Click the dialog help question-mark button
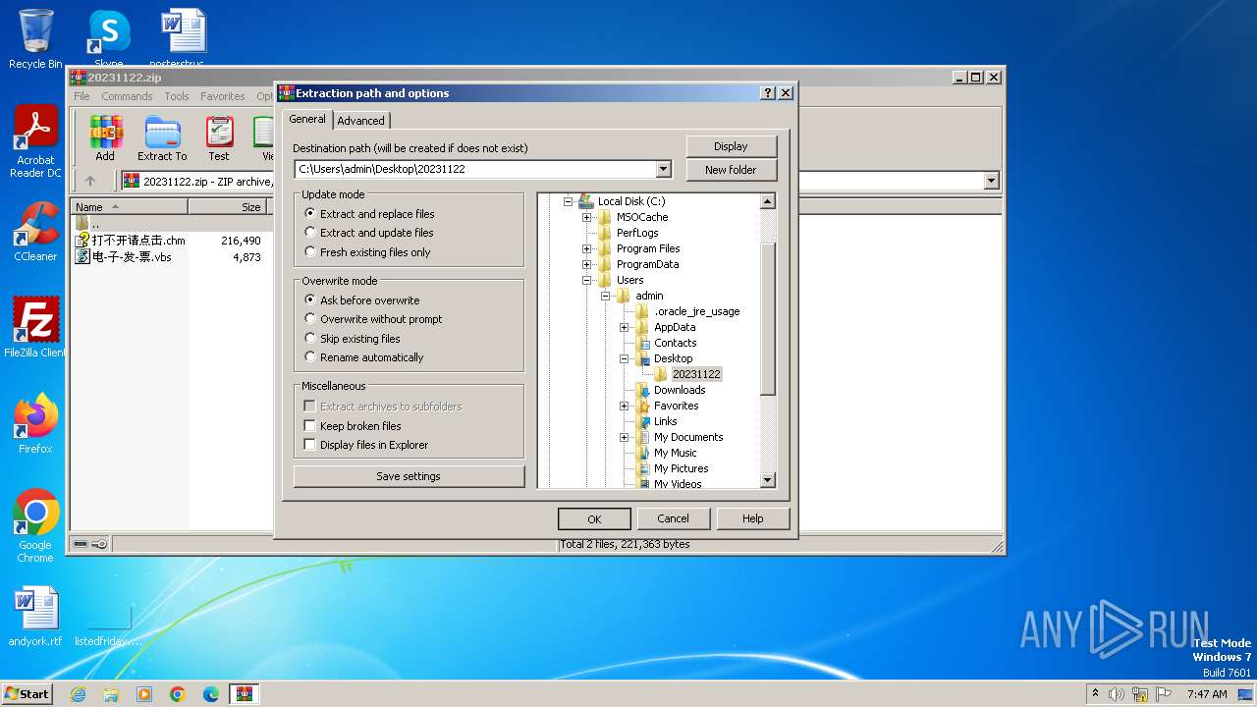 768,93
